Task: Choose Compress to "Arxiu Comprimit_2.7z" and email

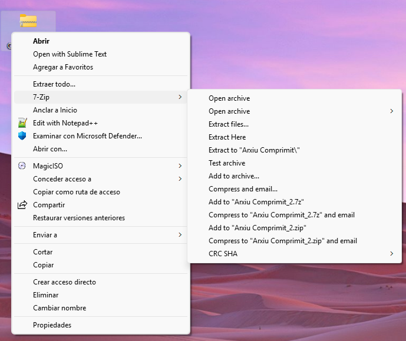Action: coord(295,215)
